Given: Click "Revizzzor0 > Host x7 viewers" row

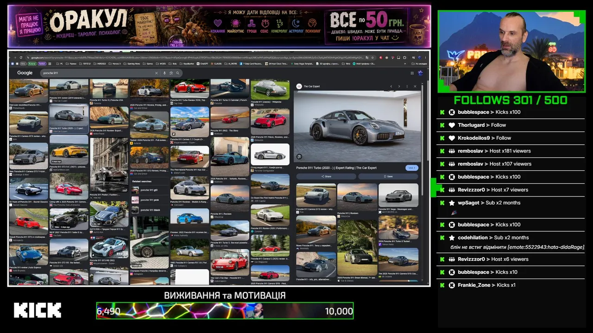Looking at the screenshot, I should tap(511, 190).
